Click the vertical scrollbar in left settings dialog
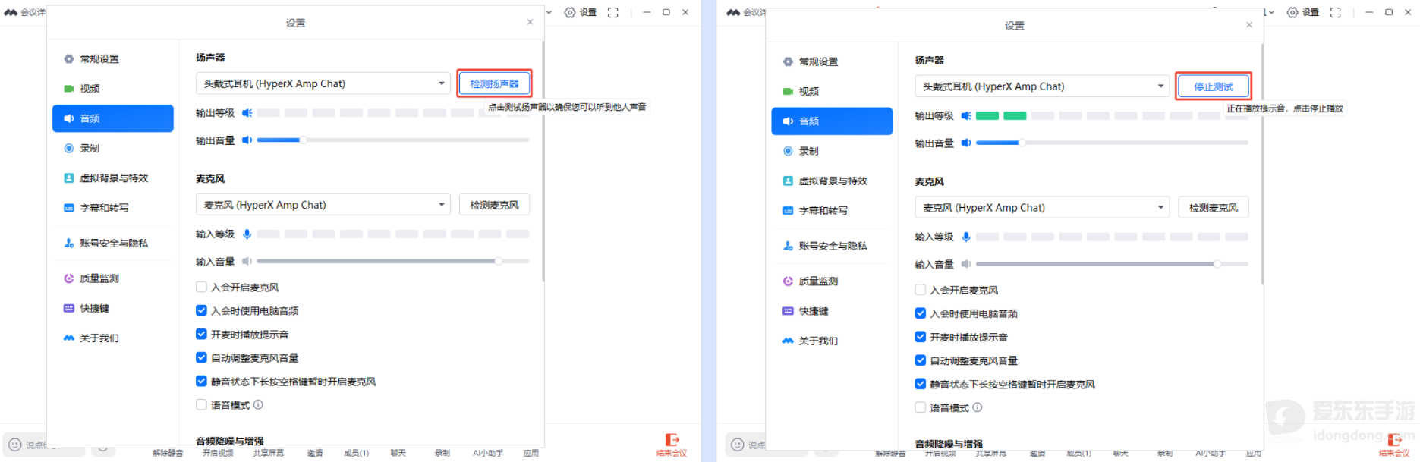The image size is (1420, 462). tap(543, 162)
